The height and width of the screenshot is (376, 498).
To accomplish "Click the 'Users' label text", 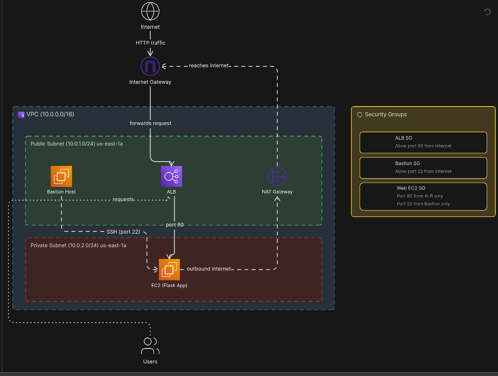I will point(150,362).
